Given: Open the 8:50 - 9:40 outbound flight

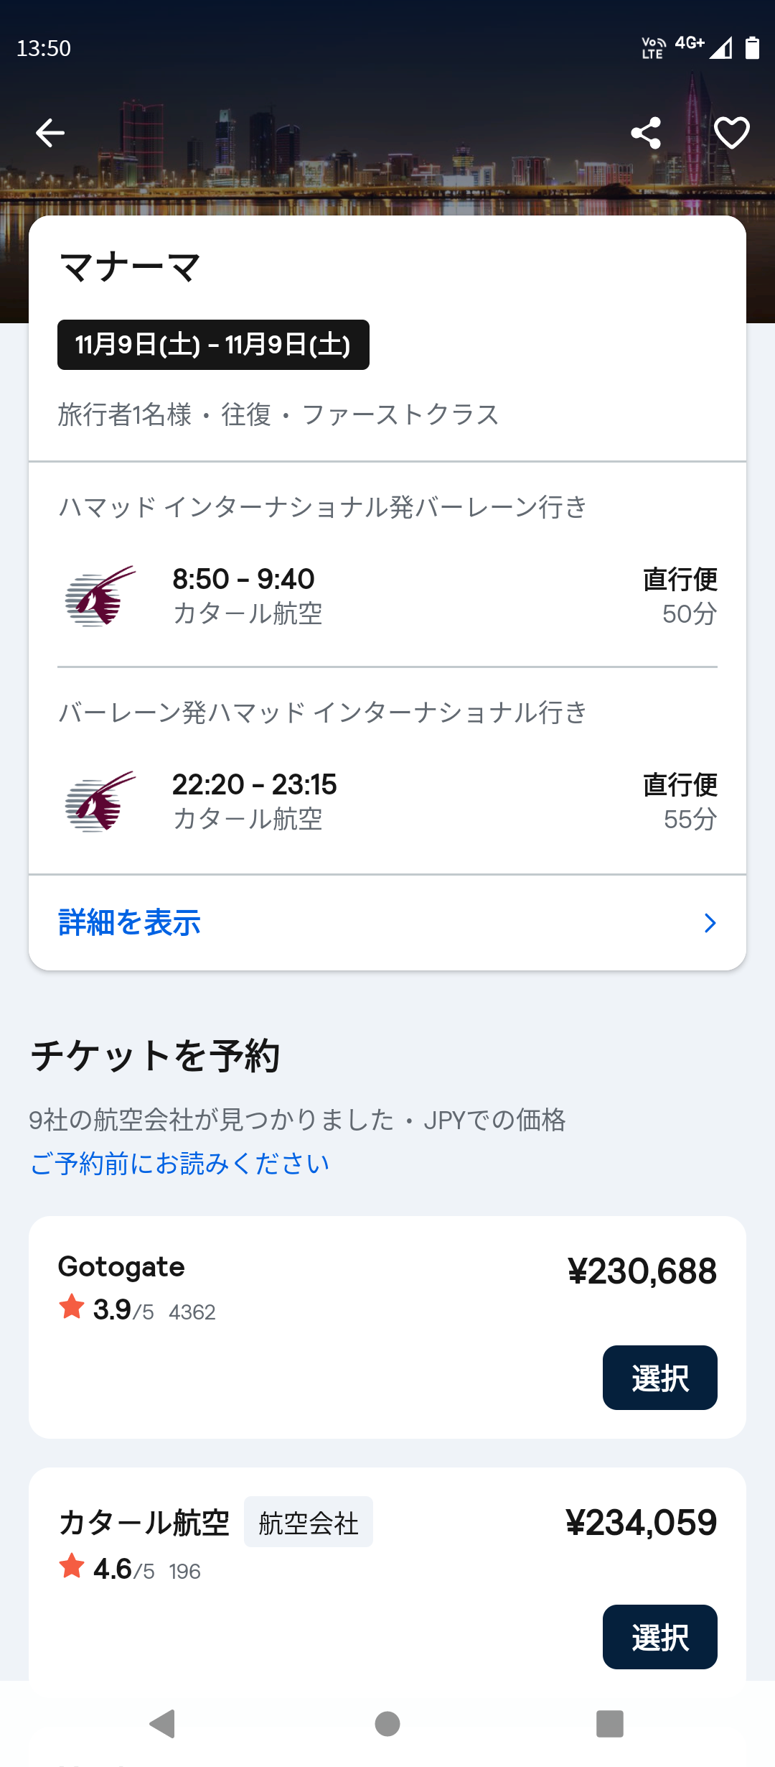Looking at the screenshot, I should tap(244, 580).
